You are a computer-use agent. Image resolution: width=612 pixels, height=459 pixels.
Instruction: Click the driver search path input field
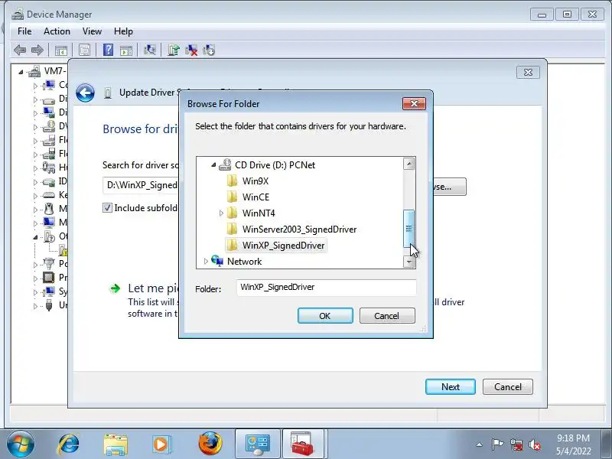(x=142, y=185)
